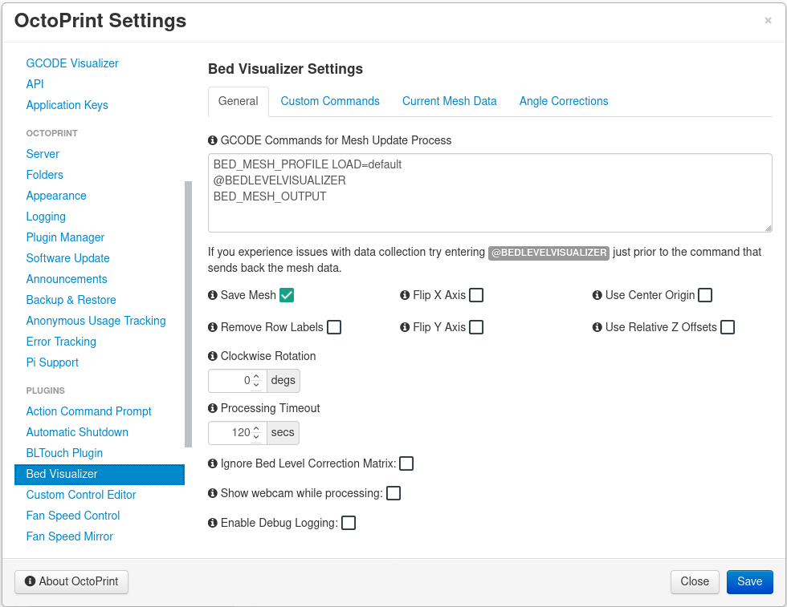Screen dimensions: 787x607
Task: Select Bed Visualizer in the sidebar
Action: 100,474
